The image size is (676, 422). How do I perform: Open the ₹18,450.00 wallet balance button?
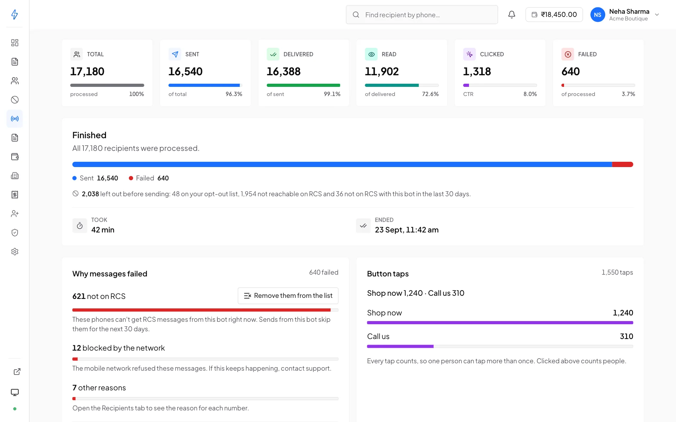554,14
